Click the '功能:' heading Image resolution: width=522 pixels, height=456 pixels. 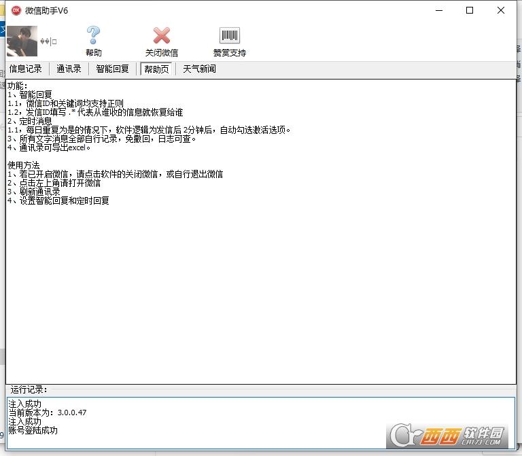(x=17, y=86)
